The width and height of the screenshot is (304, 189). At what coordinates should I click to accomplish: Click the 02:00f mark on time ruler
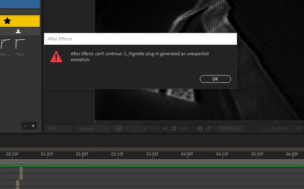point(82,154)
